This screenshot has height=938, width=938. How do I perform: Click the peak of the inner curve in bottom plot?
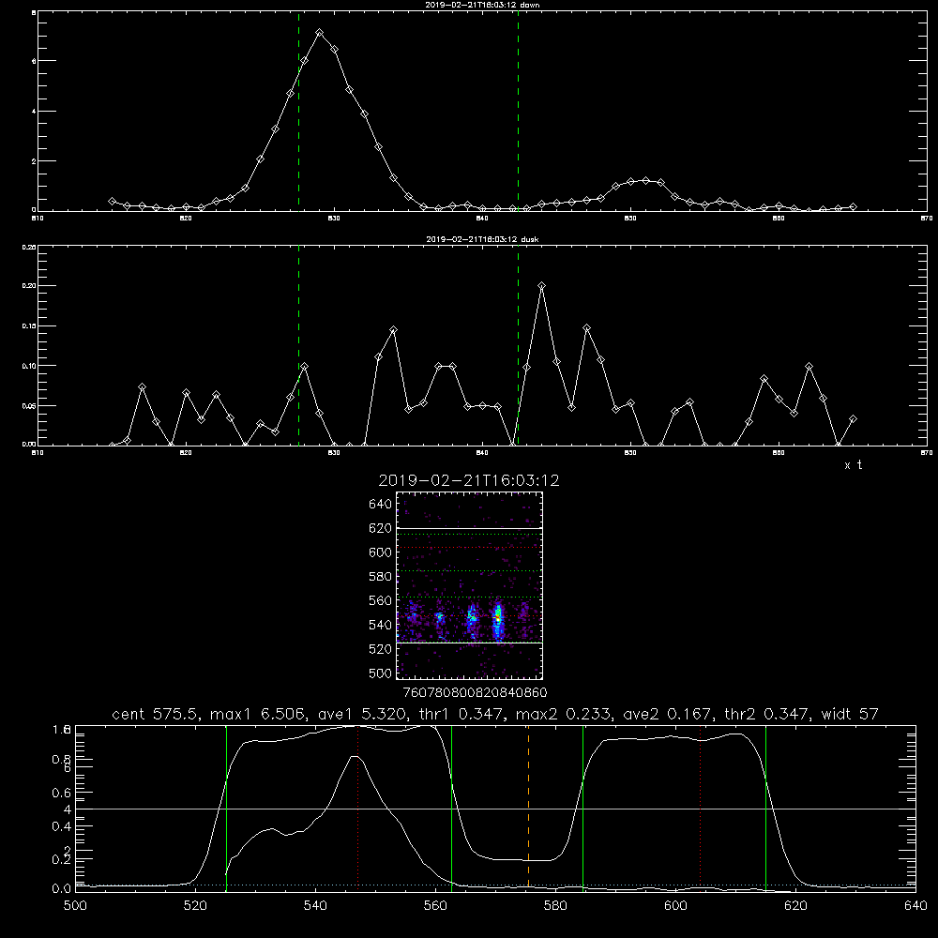coord(356,756)
